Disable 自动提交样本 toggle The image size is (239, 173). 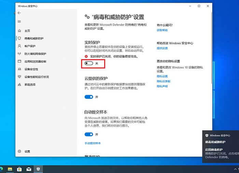click(89, 134)
